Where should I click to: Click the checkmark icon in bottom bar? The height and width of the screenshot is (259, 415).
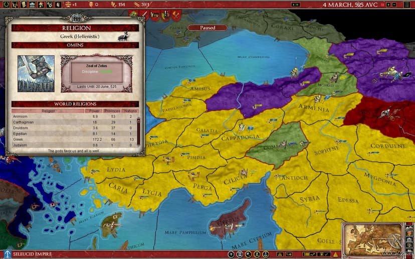point(327,254)
